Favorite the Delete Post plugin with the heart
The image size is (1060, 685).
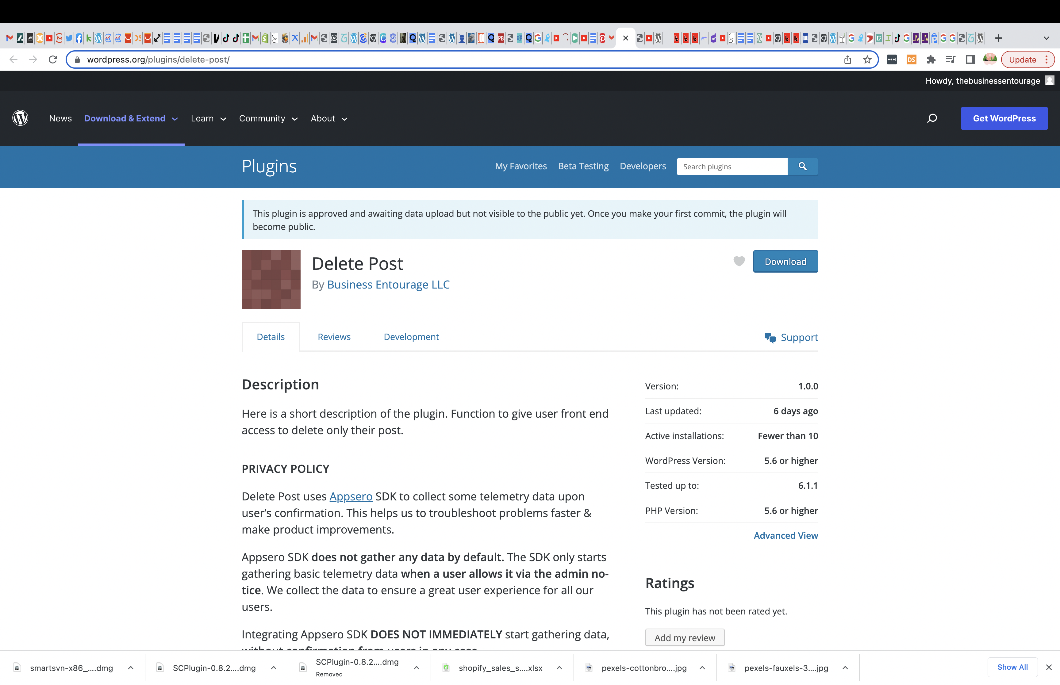pyautogui.click(x=739, y=262)
